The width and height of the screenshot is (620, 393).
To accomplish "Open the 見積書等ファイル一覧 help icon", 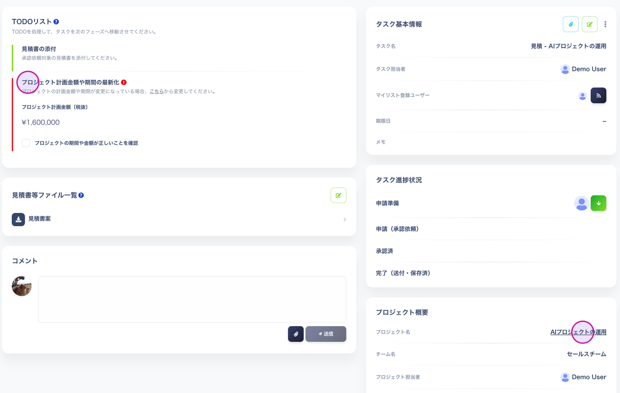I will point(81,195).
